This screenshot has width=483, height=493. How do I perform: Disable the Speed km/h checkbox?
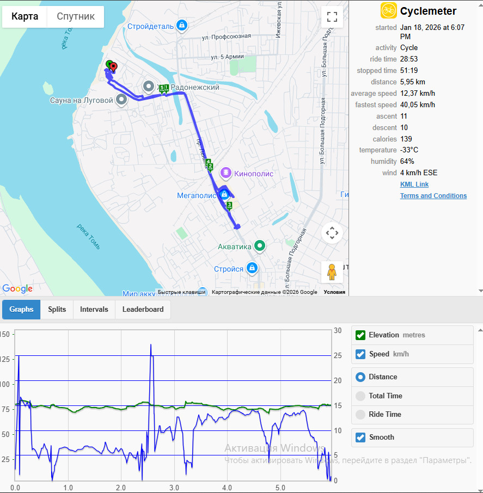point(360,354)
